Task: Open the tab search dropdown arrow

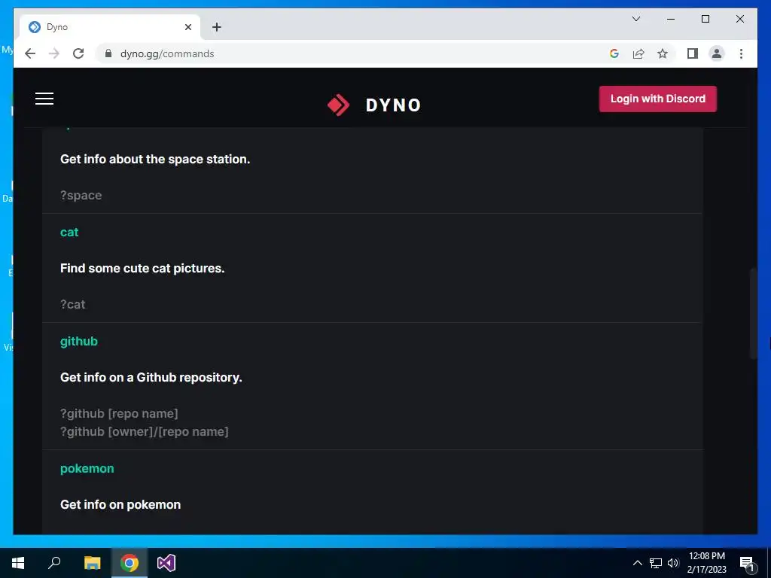Action: coord(635,19)
